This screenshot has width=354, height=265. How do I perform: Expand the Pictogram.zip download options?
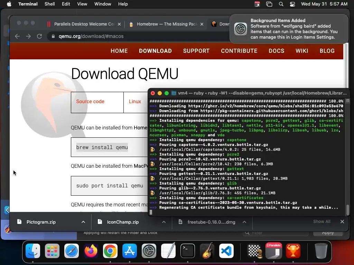[83, 222]
